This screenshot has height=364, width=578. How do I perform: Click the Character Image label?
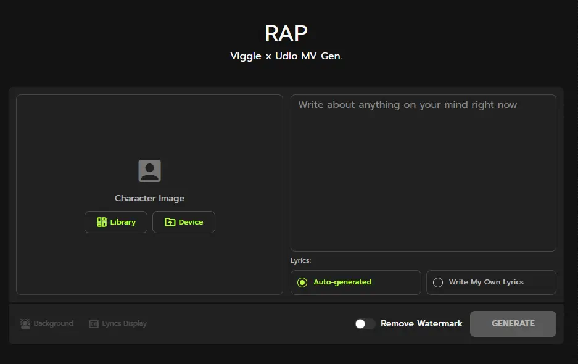[149, 198]
